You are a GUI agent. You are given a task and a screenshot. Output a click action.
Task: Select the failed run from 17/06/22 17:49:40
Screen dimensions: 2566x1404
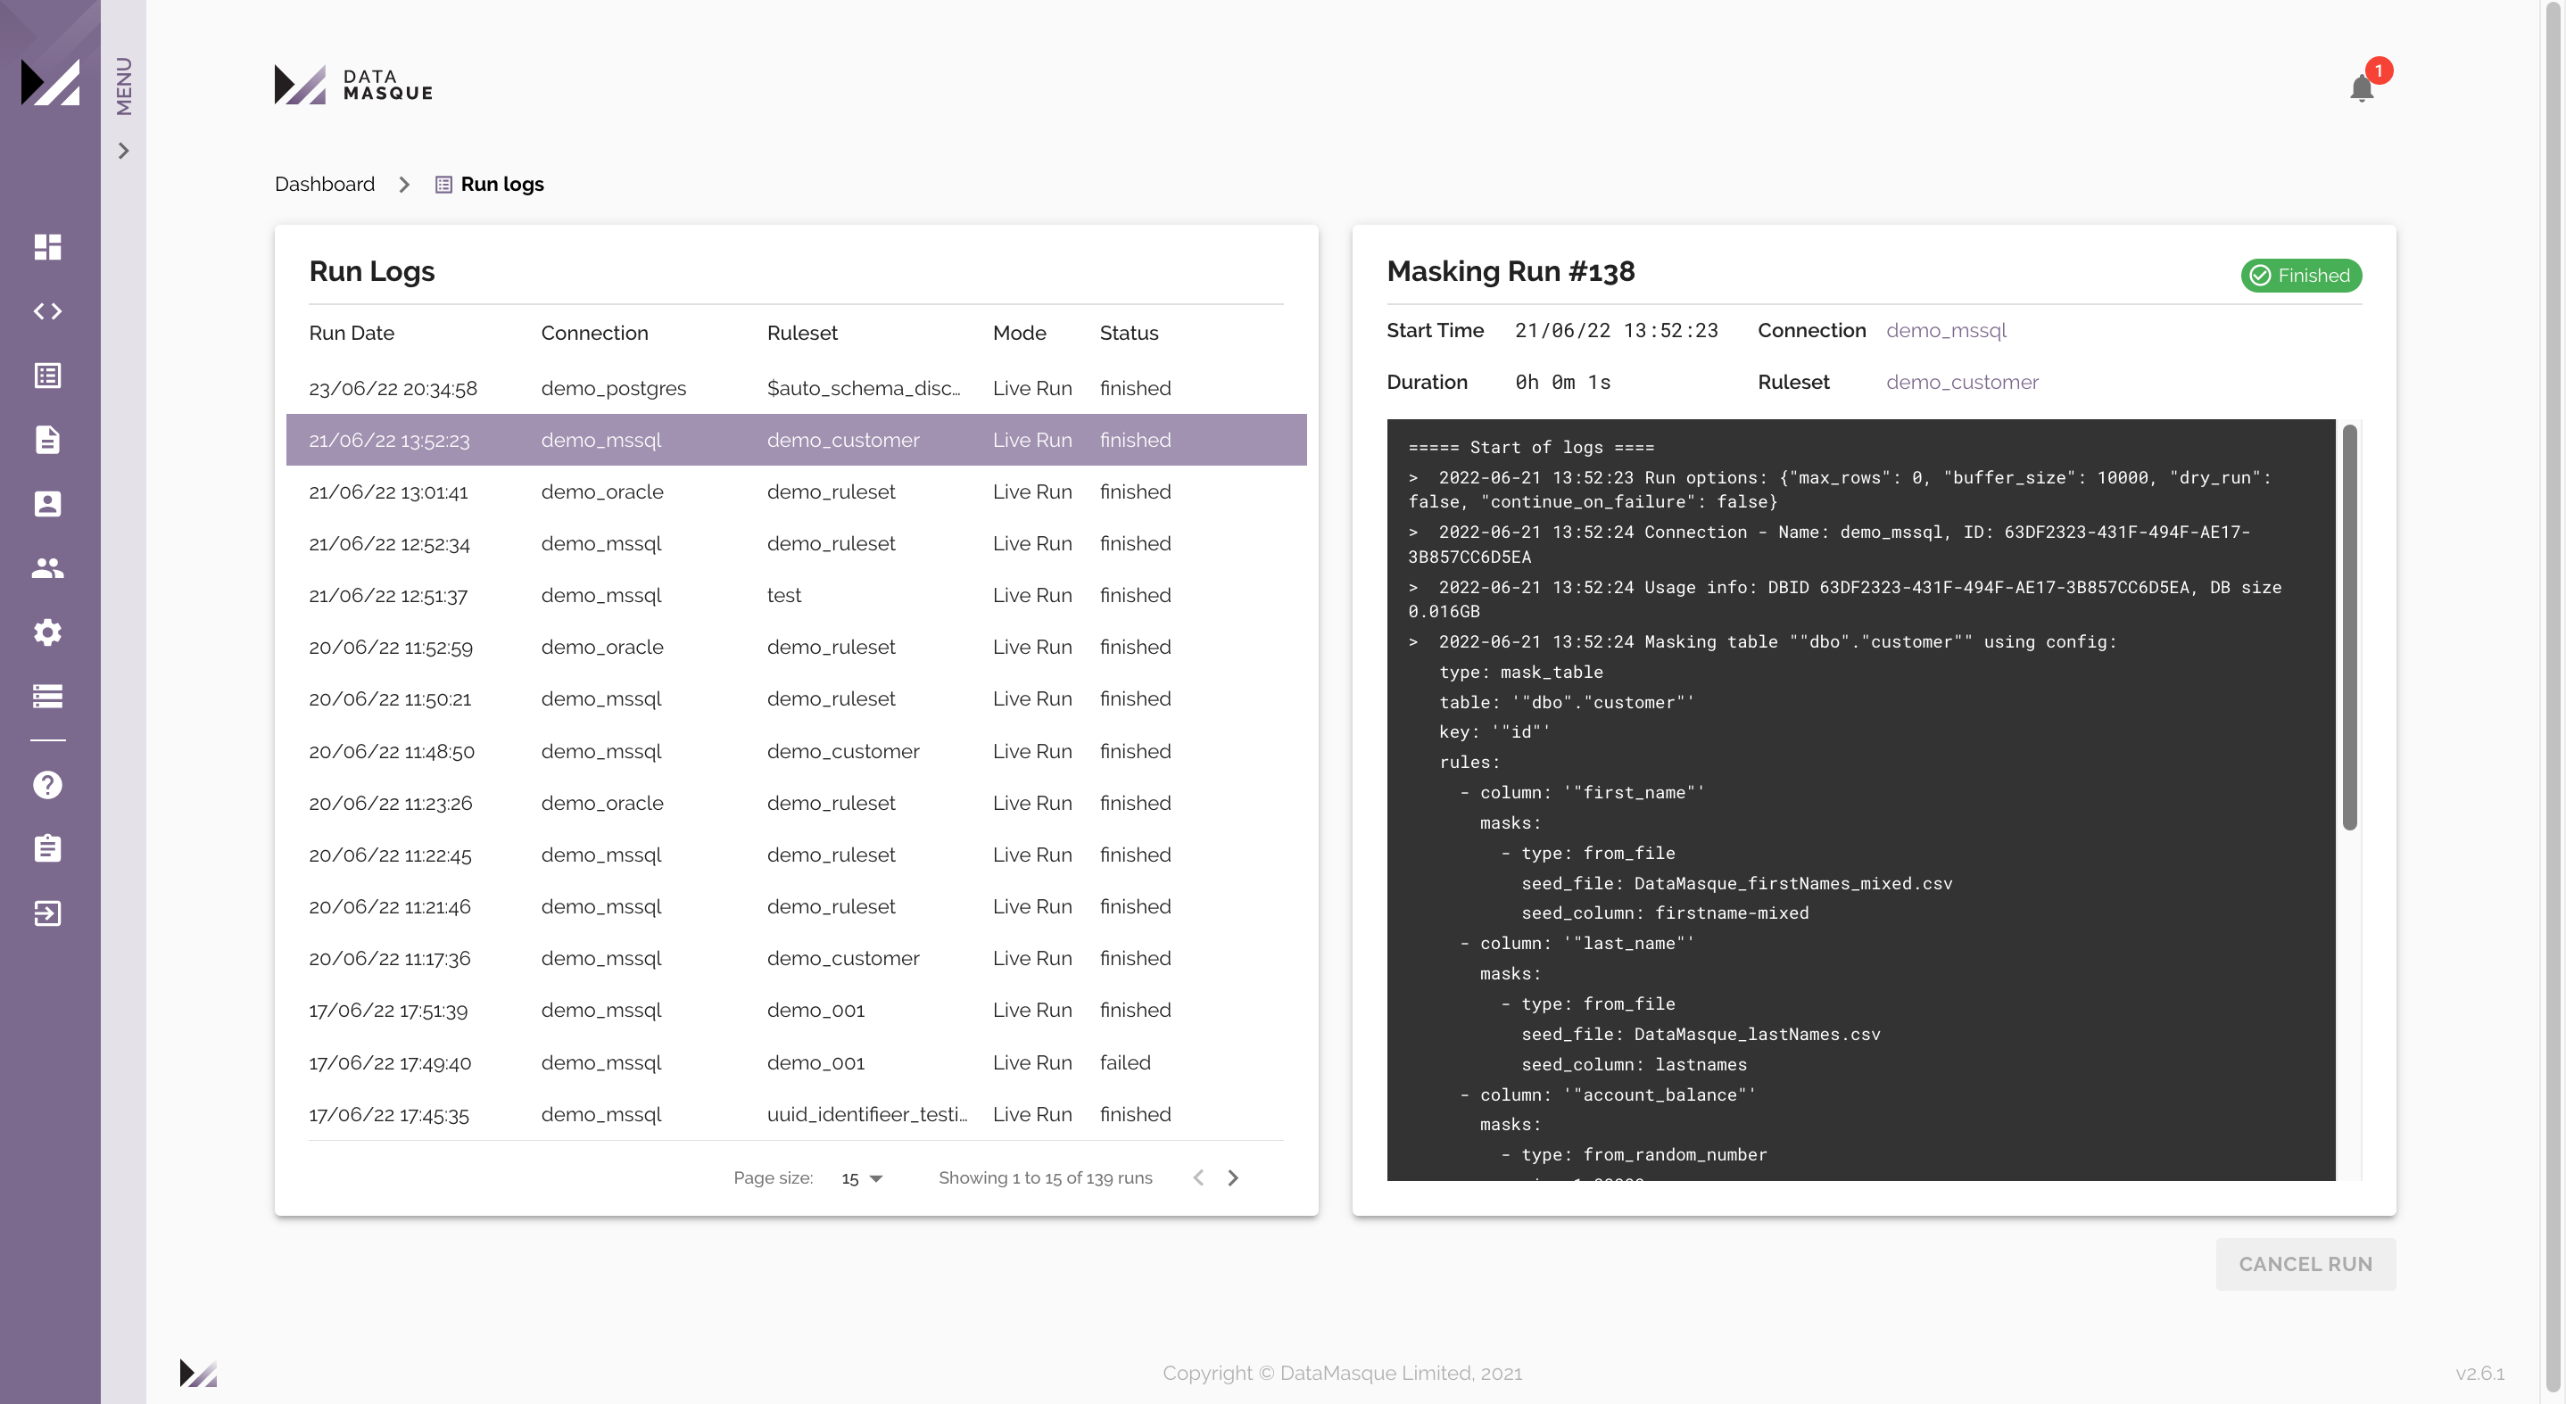[x=796, y=1062]
